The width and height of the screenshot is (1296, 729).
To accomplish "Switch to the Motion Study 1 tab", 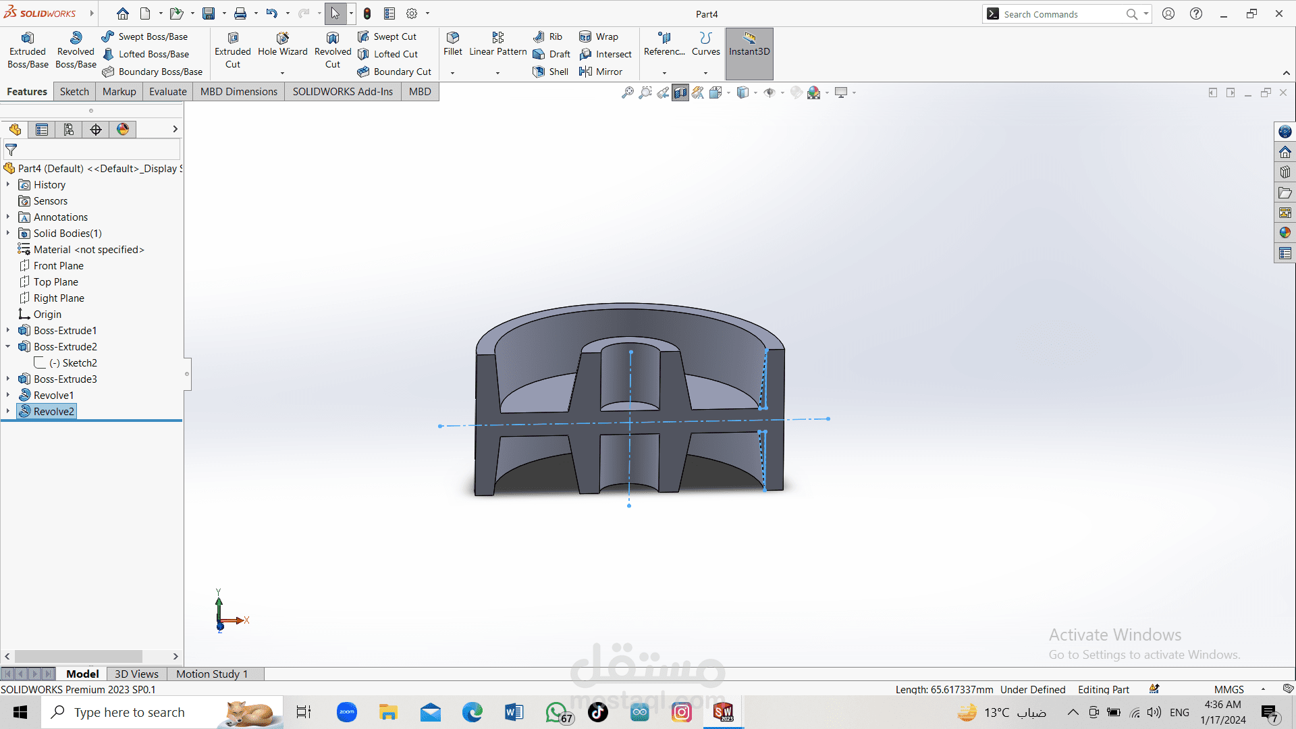I will click(x=212, y=674).
